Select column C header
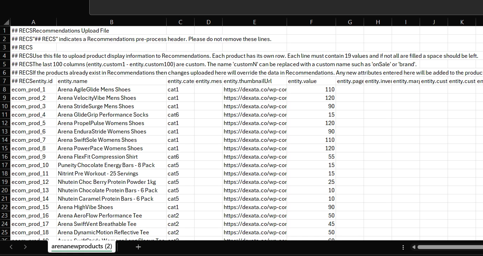This screenshot has height=256, width=483. (x=180, y=22)
